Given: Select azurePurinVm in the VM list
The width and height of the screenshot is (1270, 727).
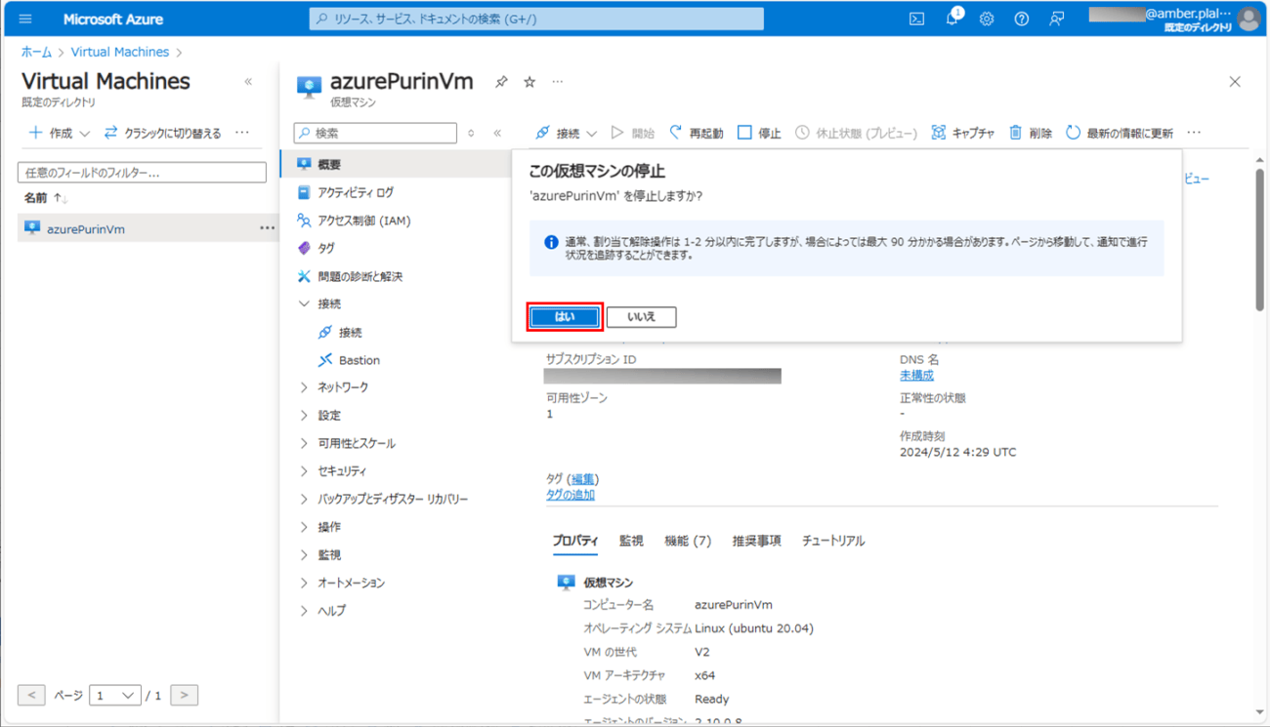Looking at the screenshot, I should [x=86, y=229].
